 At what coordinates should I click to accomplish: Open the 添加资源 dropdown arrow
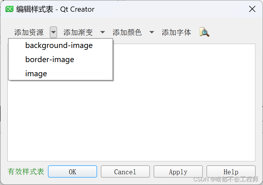click(x=53, y=32)
